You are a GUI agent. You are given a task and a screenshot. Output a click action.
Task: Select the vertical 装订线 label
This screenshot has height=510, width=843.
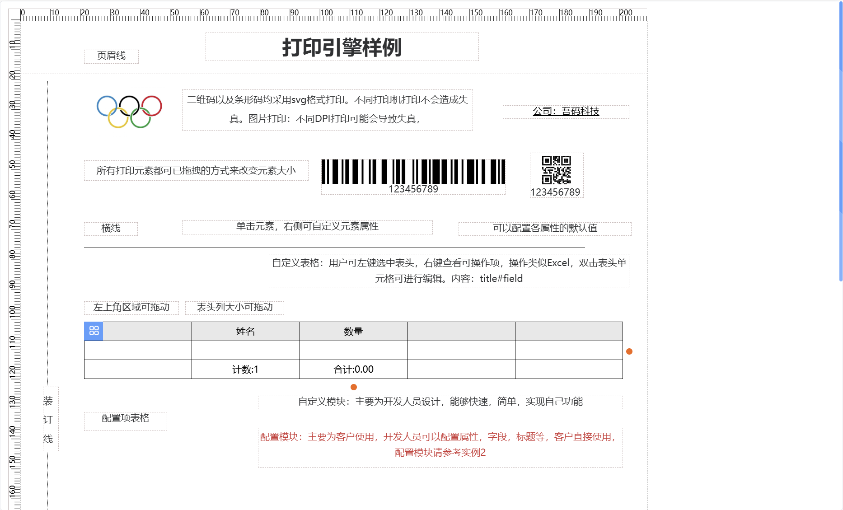tap(51, 419)
